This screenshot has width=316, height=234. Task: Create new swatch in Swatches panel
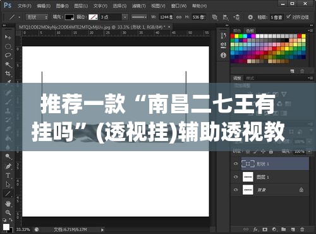[x=293, y=71]
